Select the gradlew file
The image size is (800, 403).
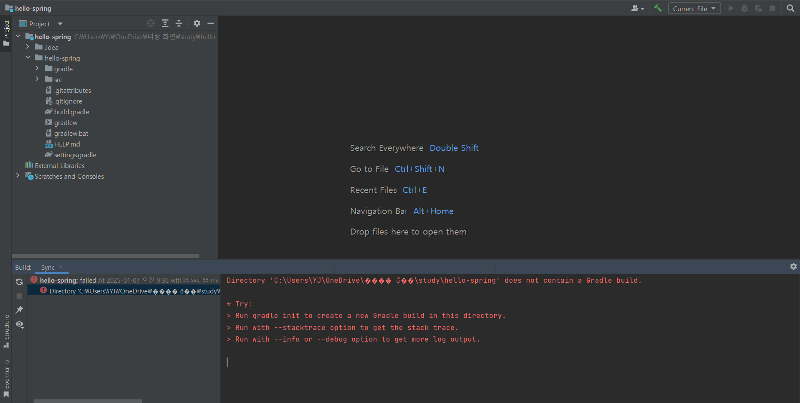click(x=66, y=122)
